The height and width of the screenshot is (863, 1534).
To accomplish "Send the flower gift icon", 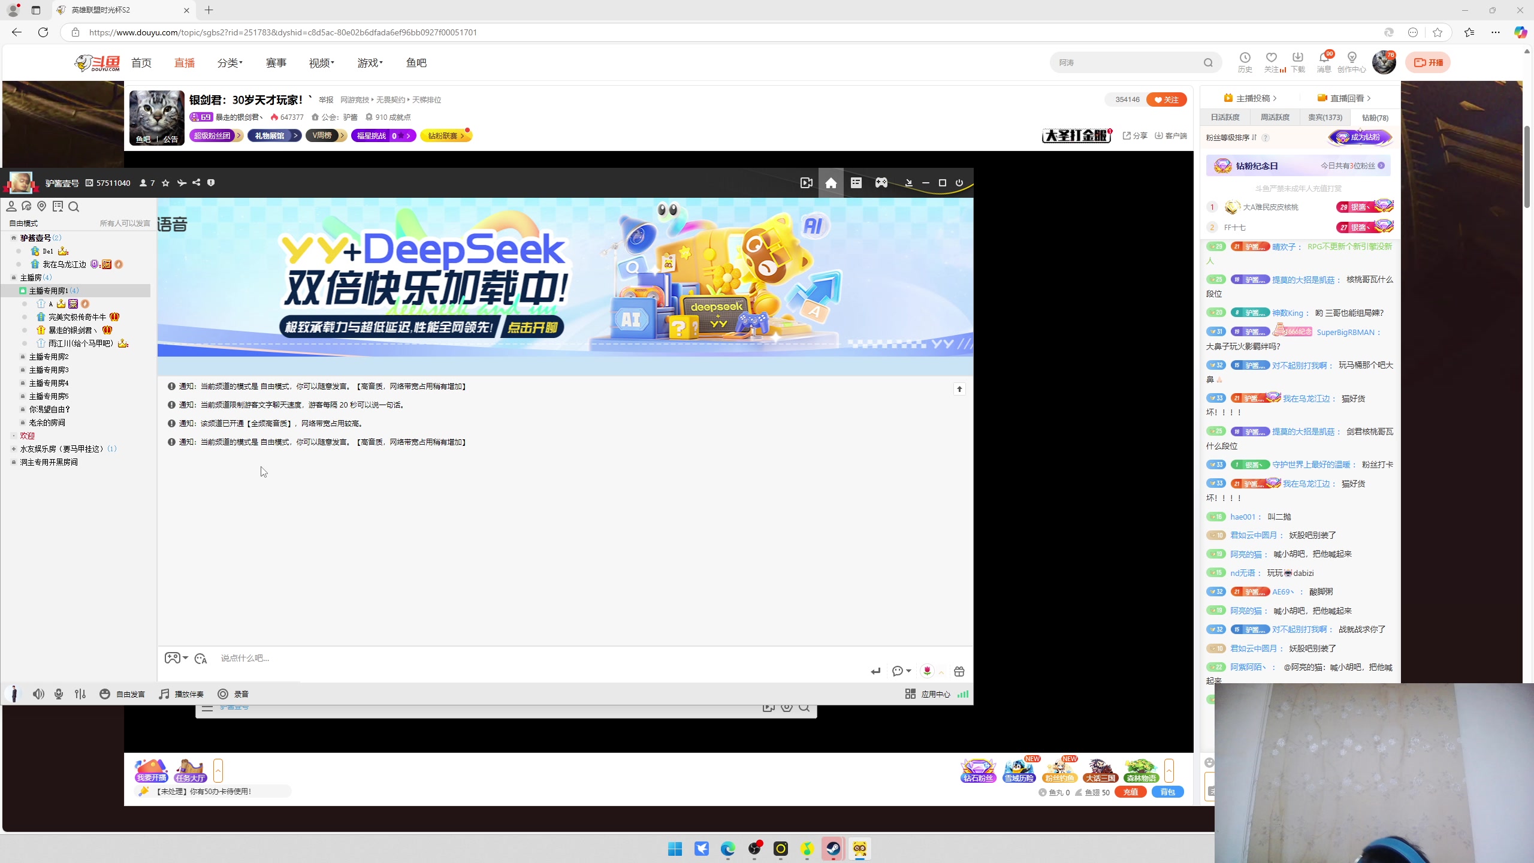I will 927,671.
